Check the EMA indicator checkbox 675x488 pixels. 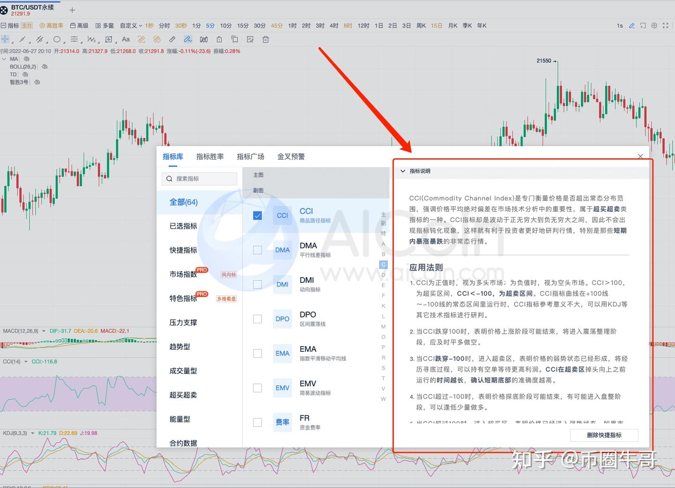pos(257,354)
